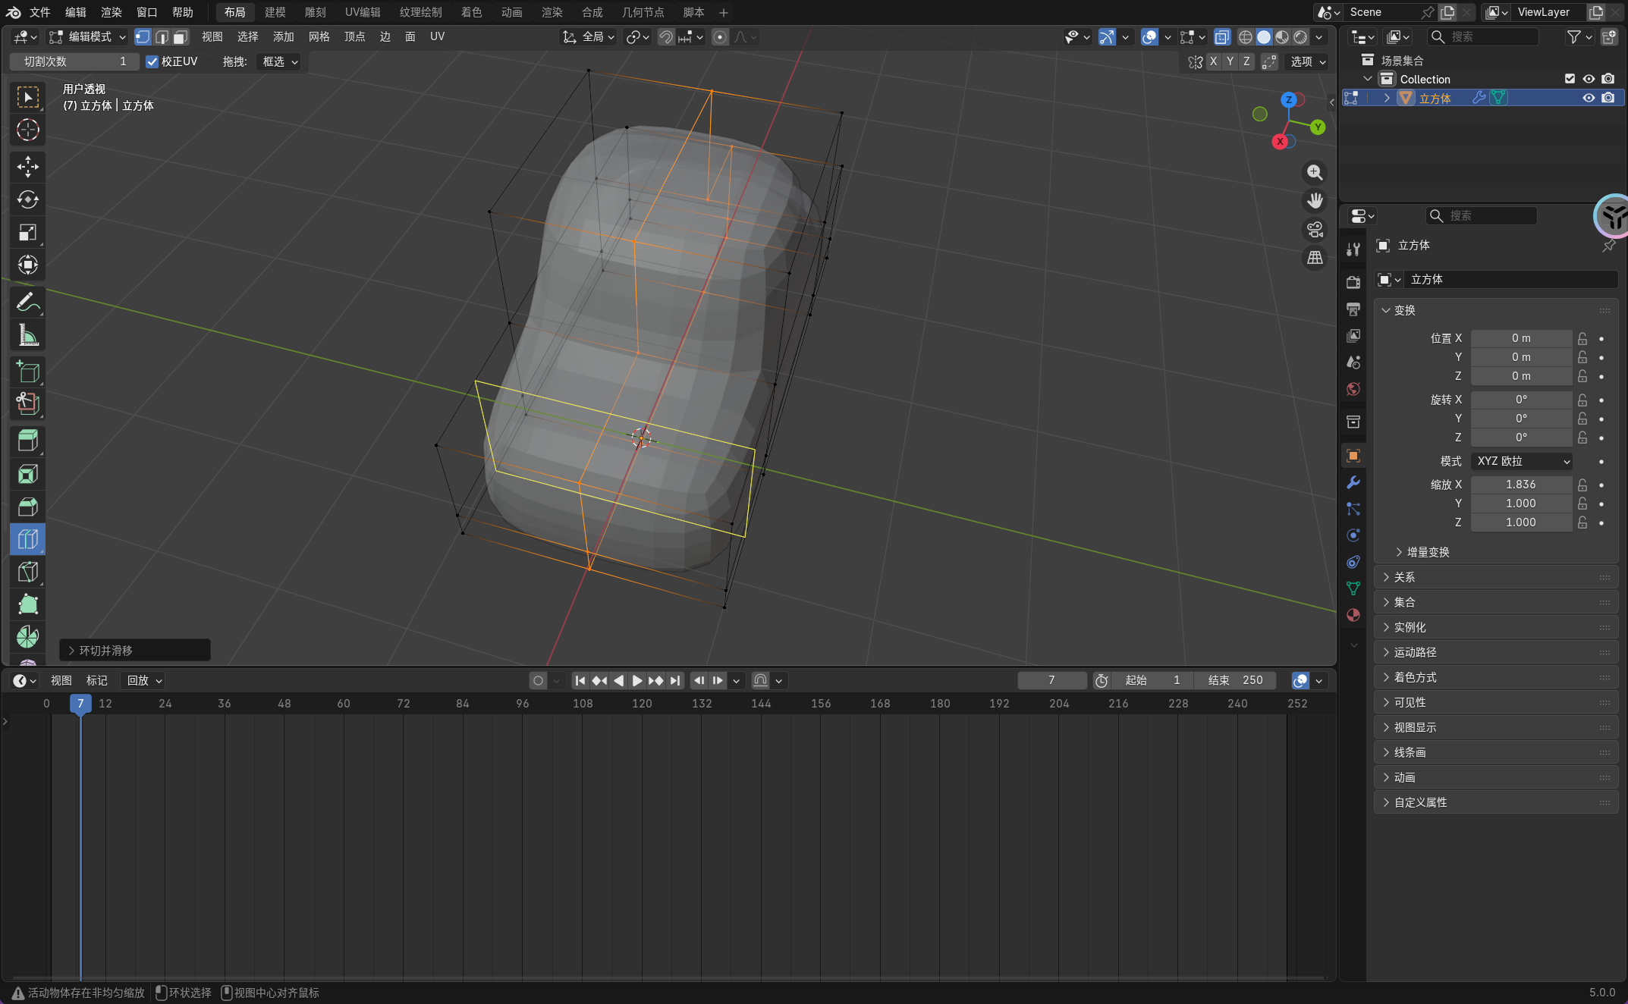1628x1004 pixels.
Task: Toggle X-ray display in viewport header
Action: tap(1221, 37)
